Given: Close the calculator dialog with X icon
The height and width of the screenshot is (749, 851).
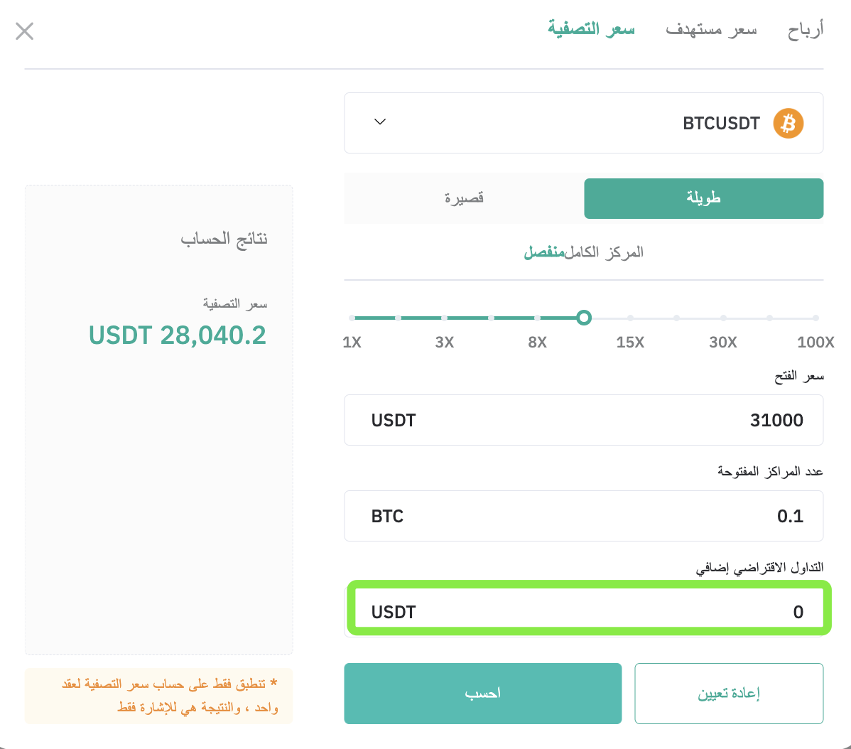Looking at the screenshot, I should point(24,31).
